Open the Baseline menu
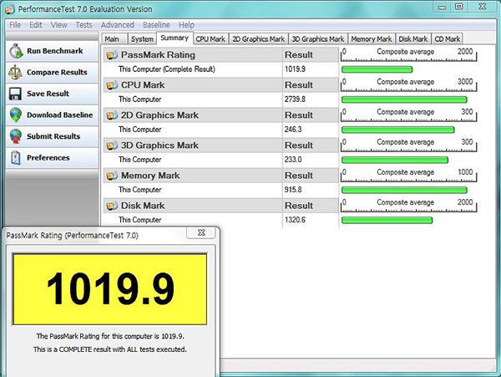Image resolution: width=501 pixels, height=377 pixels. pyautogui.click(x=156, y=25)
